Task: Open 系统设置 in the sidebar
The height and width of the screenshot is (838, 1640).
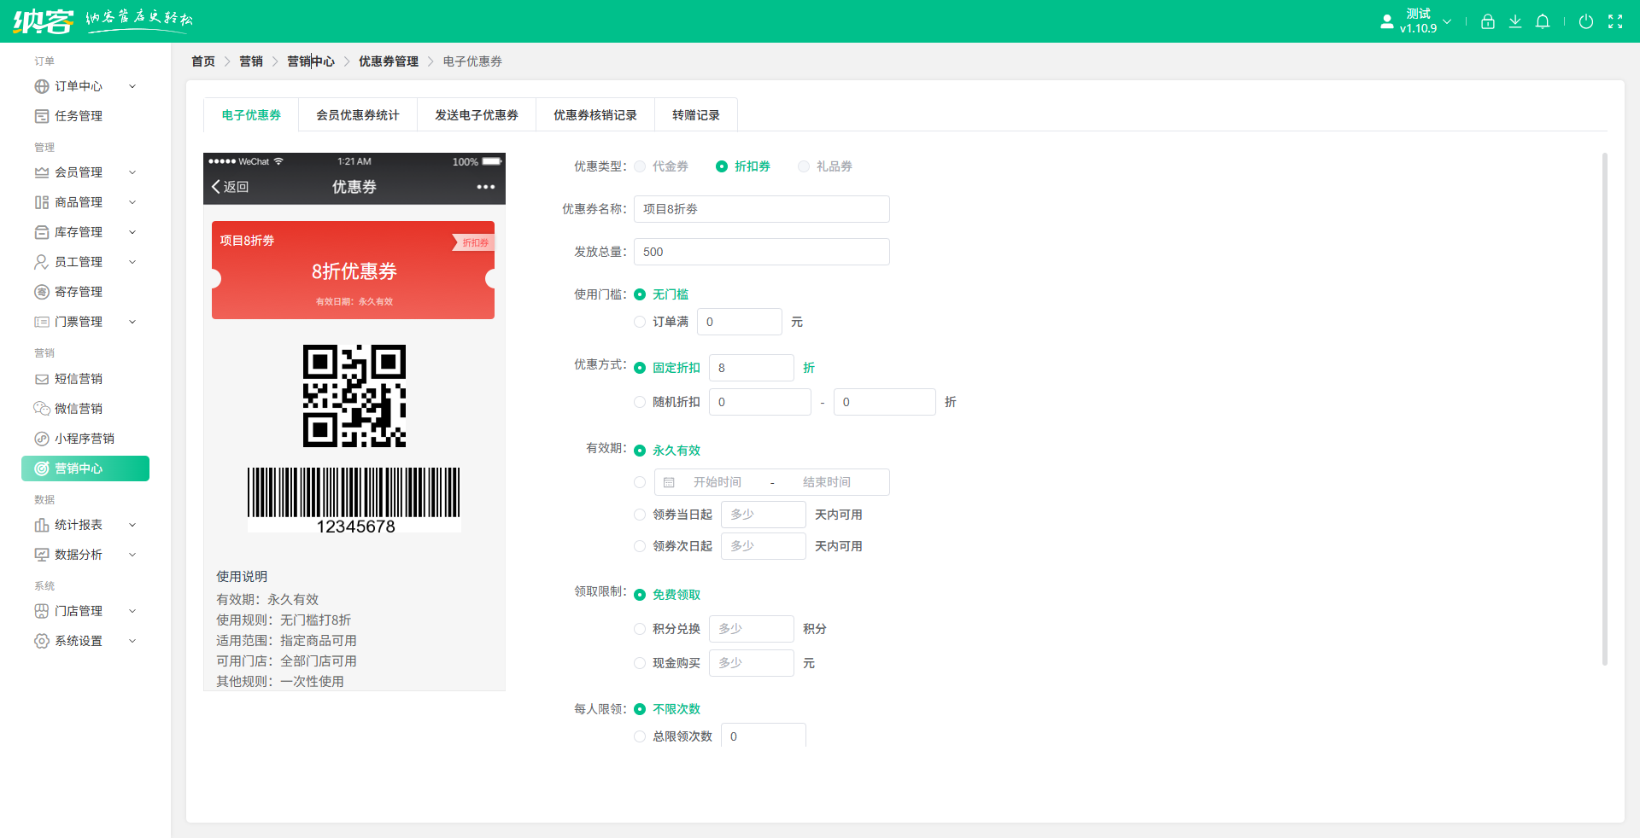Action: [85, 641]
